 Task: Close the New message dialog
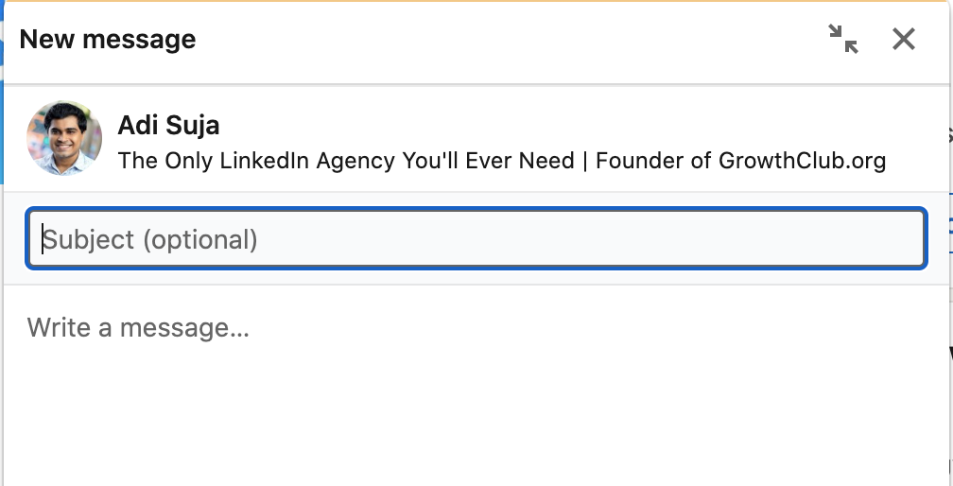click(904, 40)
